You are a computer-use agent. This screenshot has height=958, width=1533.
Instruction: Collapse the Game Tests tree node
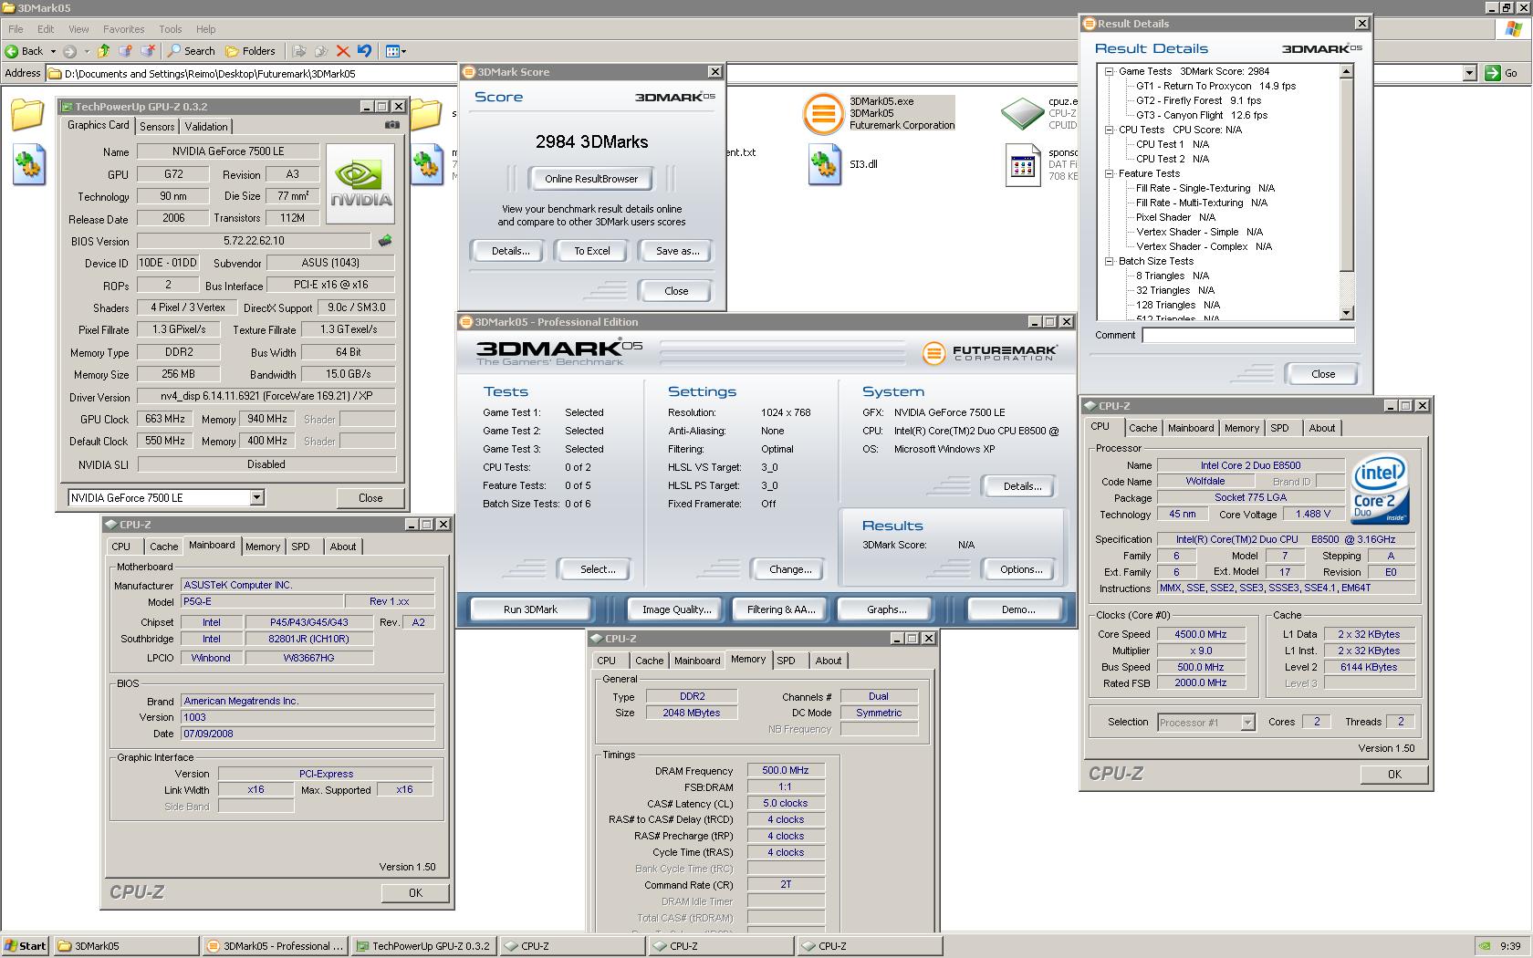pos(1109,71)
